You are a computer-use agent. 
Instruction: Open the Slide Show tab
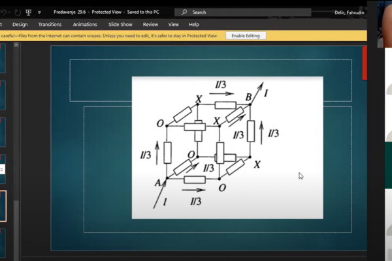120,24
